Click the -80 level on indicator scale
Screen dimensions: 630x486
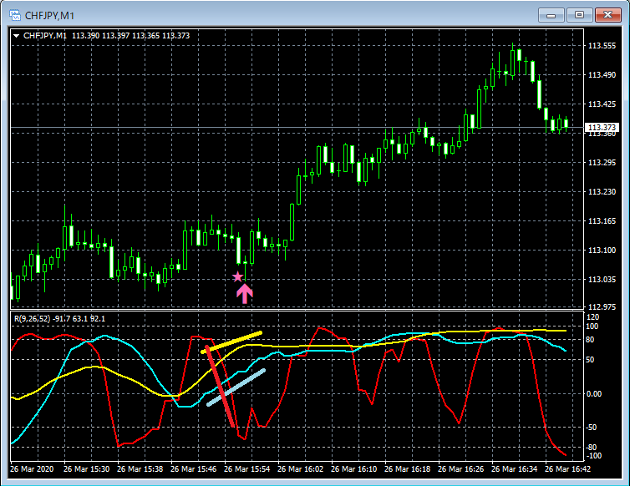(591, 447)
